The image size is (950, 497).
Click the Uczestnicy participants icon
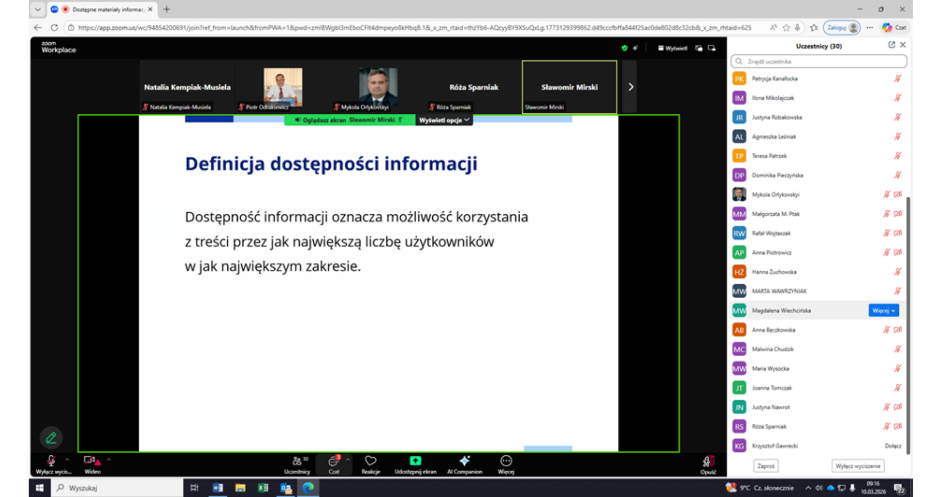[x=297, y=461]
